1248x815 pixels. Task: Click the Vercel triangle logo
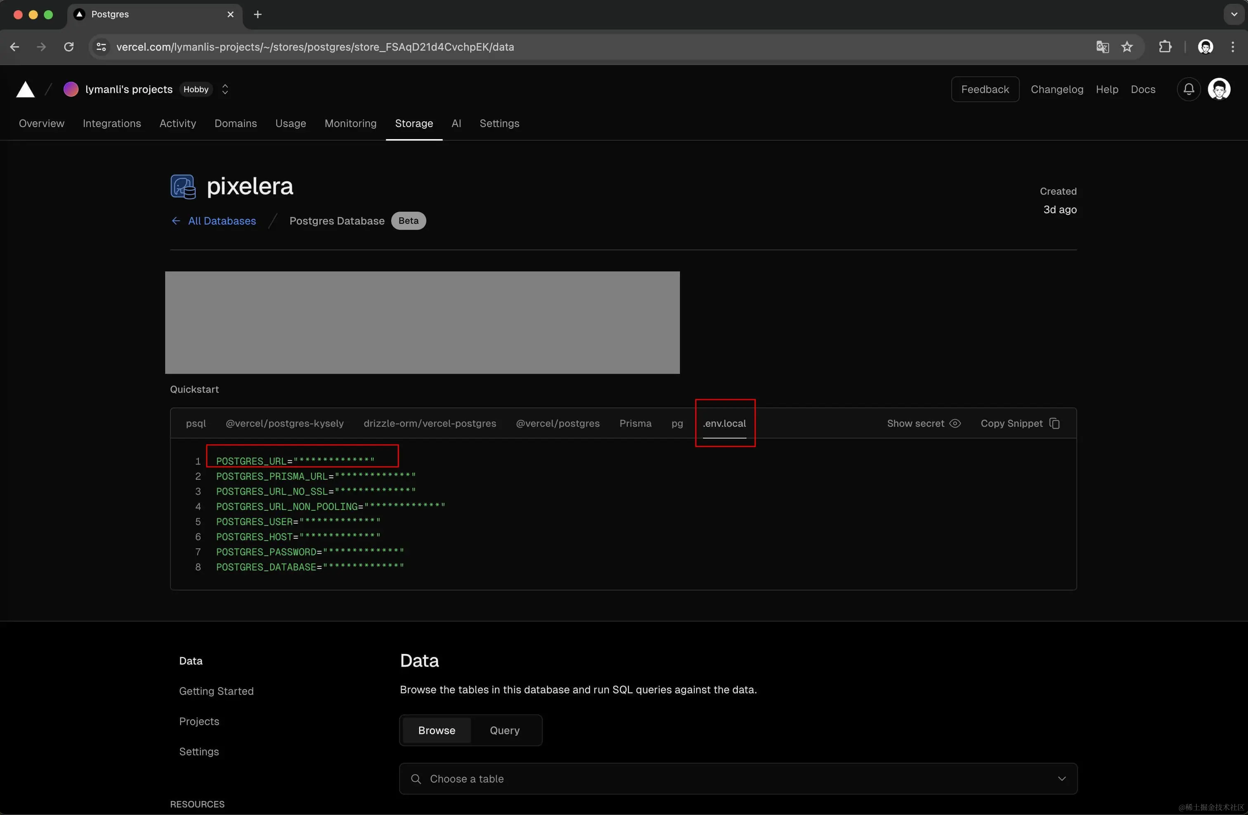(25, 90)
